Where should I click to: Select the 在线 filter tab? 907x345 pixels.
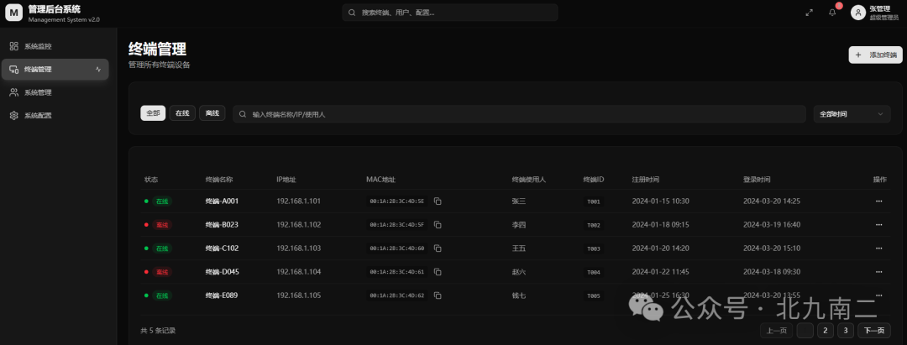(x=182, y=113)
